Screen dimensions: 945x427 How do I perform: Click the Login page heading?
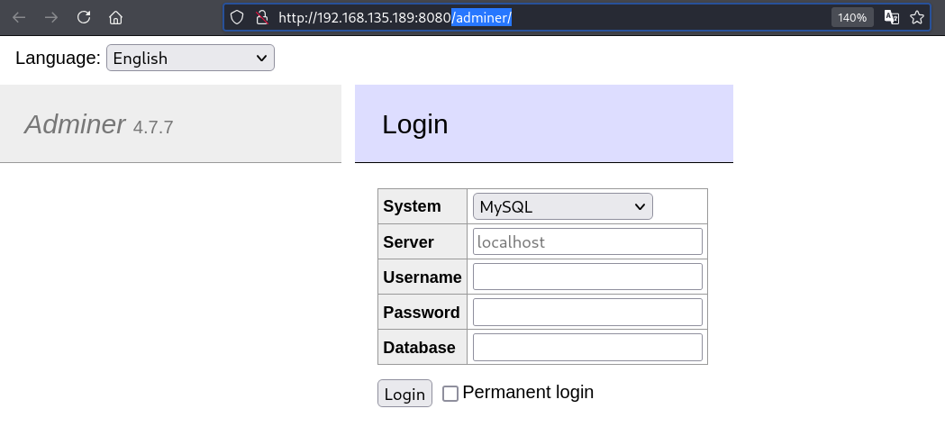(x=415, y=124)
